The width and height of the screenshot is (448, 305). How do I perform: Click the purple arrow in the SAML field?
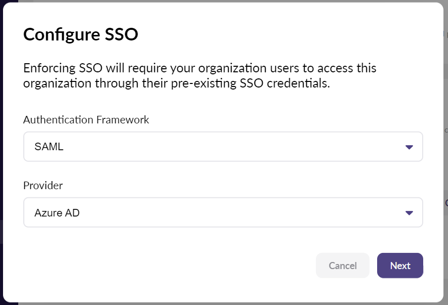click(x=409, y=147)
